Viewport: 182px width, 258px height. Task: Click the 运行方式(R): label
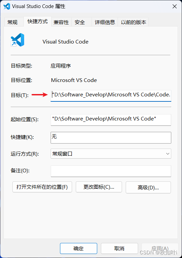pos(25,154)
